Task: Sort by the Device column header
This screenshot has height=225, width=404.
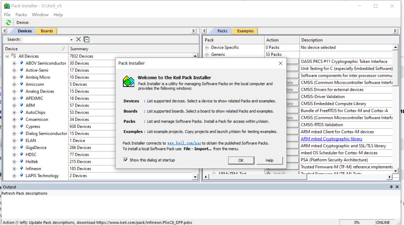Action: pos(36,49)
